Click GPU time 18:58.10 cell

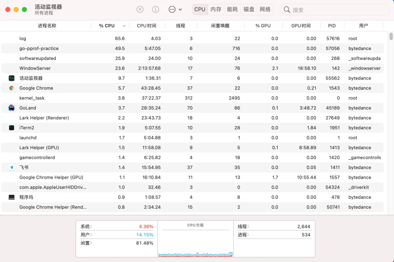307,68
